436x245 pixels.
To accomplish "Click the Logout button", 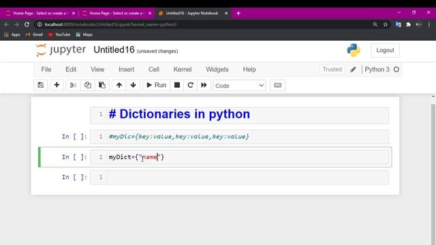I will point(385,50).
